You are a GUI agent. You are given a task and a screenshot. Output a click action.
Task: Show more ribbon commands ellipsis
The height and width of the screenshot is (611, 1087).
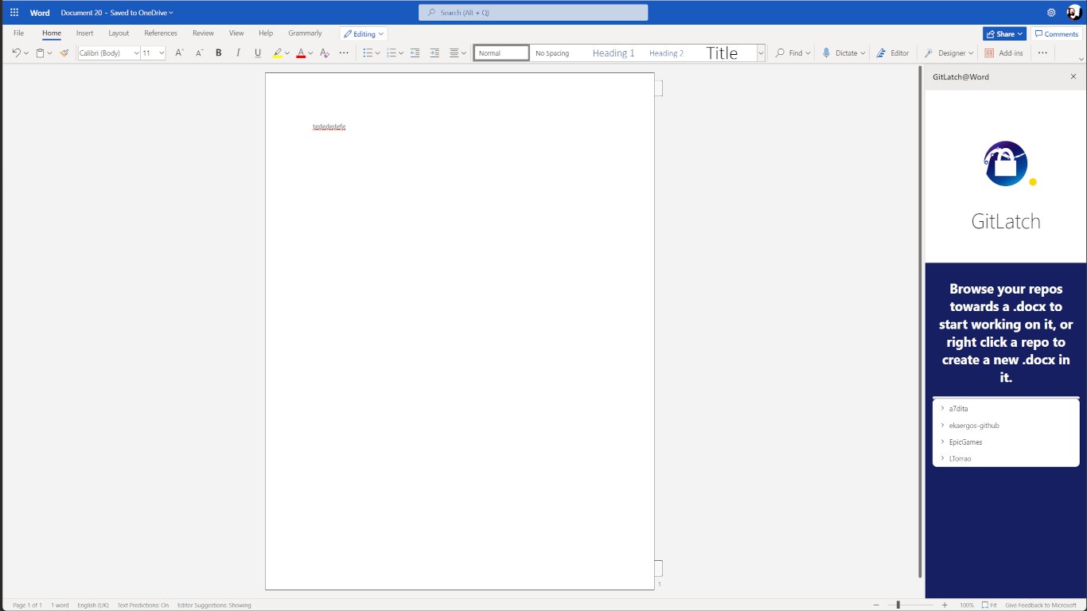(1042, 53)
